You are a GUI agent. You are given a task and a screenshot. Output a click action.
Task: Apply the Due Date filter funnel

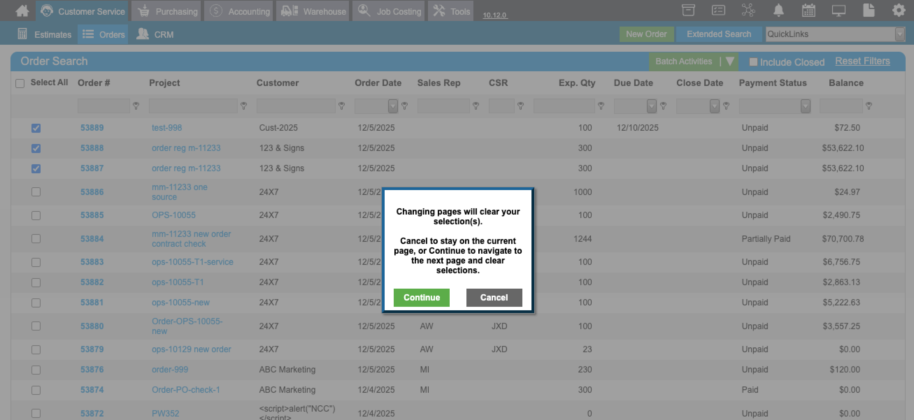coord(663,106)
